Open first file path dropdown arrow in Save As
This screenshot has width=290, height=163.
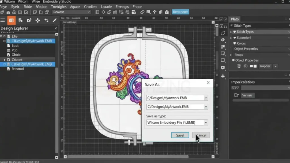(206, 98)
